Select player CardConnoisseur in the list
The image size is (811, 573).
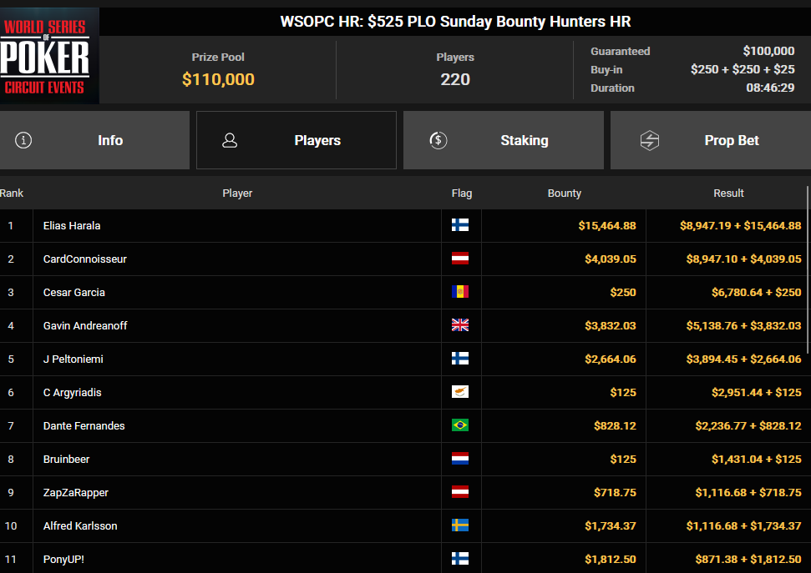[85, 259]
